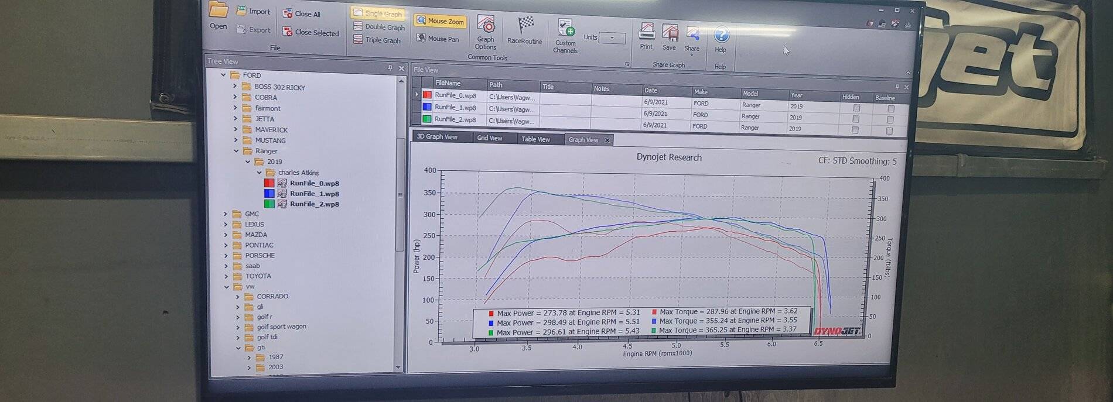
Task: Save the graph with the Save icon
Action: (x=670, y=37)
